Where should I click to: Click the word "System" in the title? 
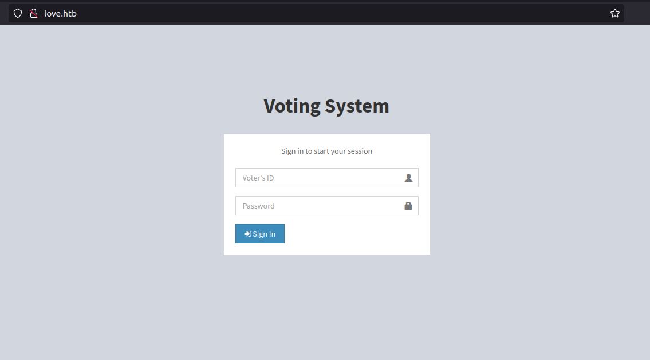click(x=357, y=106)
